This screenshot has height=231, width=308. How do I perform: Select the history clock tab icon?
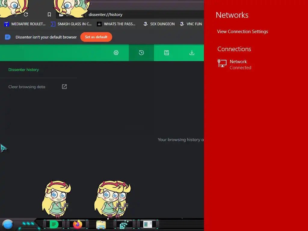pos(141,53)
